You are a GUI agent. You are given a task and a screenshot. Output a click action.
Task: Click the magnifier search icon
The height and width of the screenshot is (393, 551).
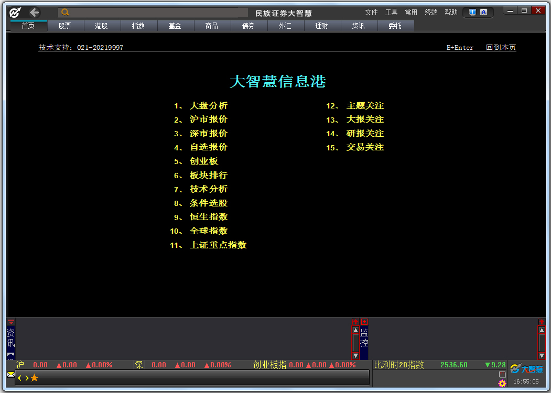[x=65, y=12]
